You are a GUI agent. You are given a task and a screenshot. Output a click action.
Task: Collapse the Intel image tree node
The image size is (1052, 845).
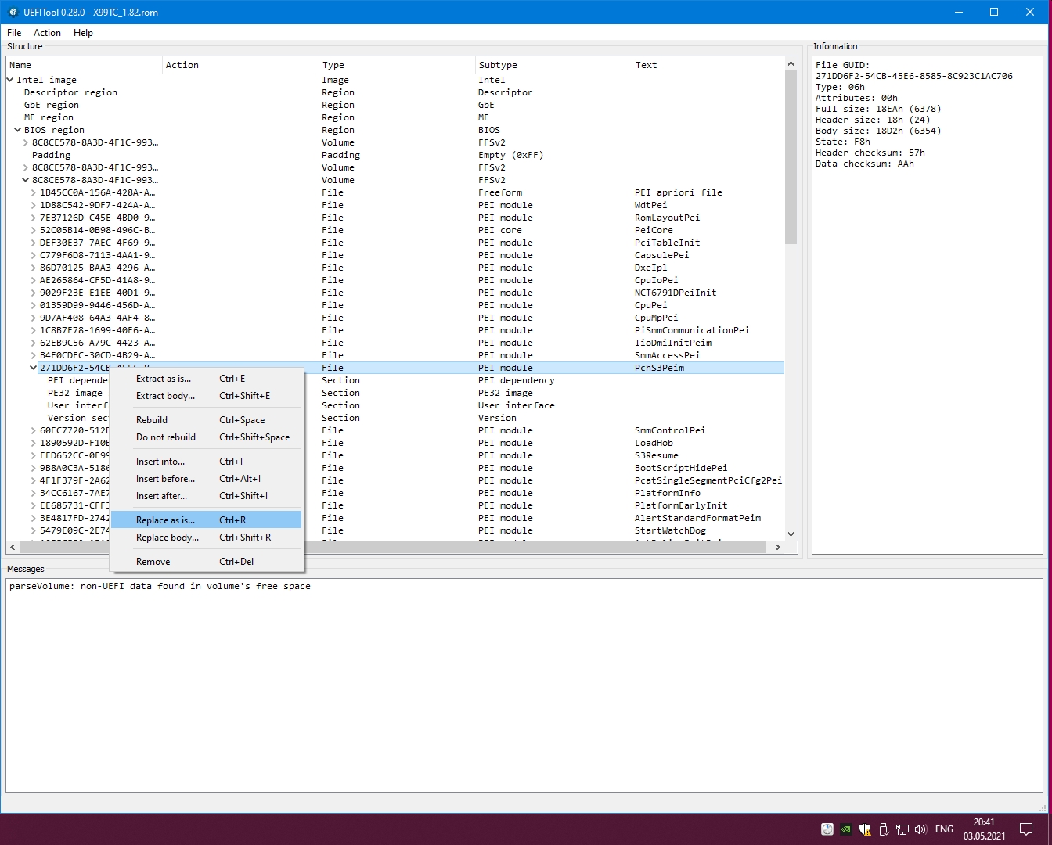tap(10, 80)
